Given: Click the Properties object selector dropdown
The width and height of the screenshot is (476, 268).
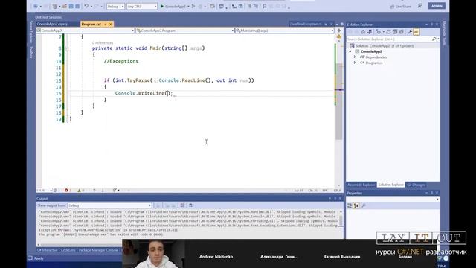Looking at the screenshot, I should [x=393, y=200].
